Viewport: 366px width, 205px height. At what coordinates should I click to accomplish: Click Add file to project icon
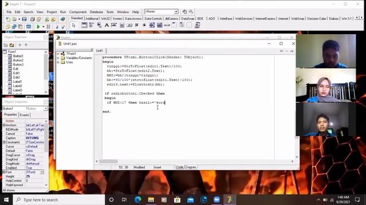coord(47,19)
